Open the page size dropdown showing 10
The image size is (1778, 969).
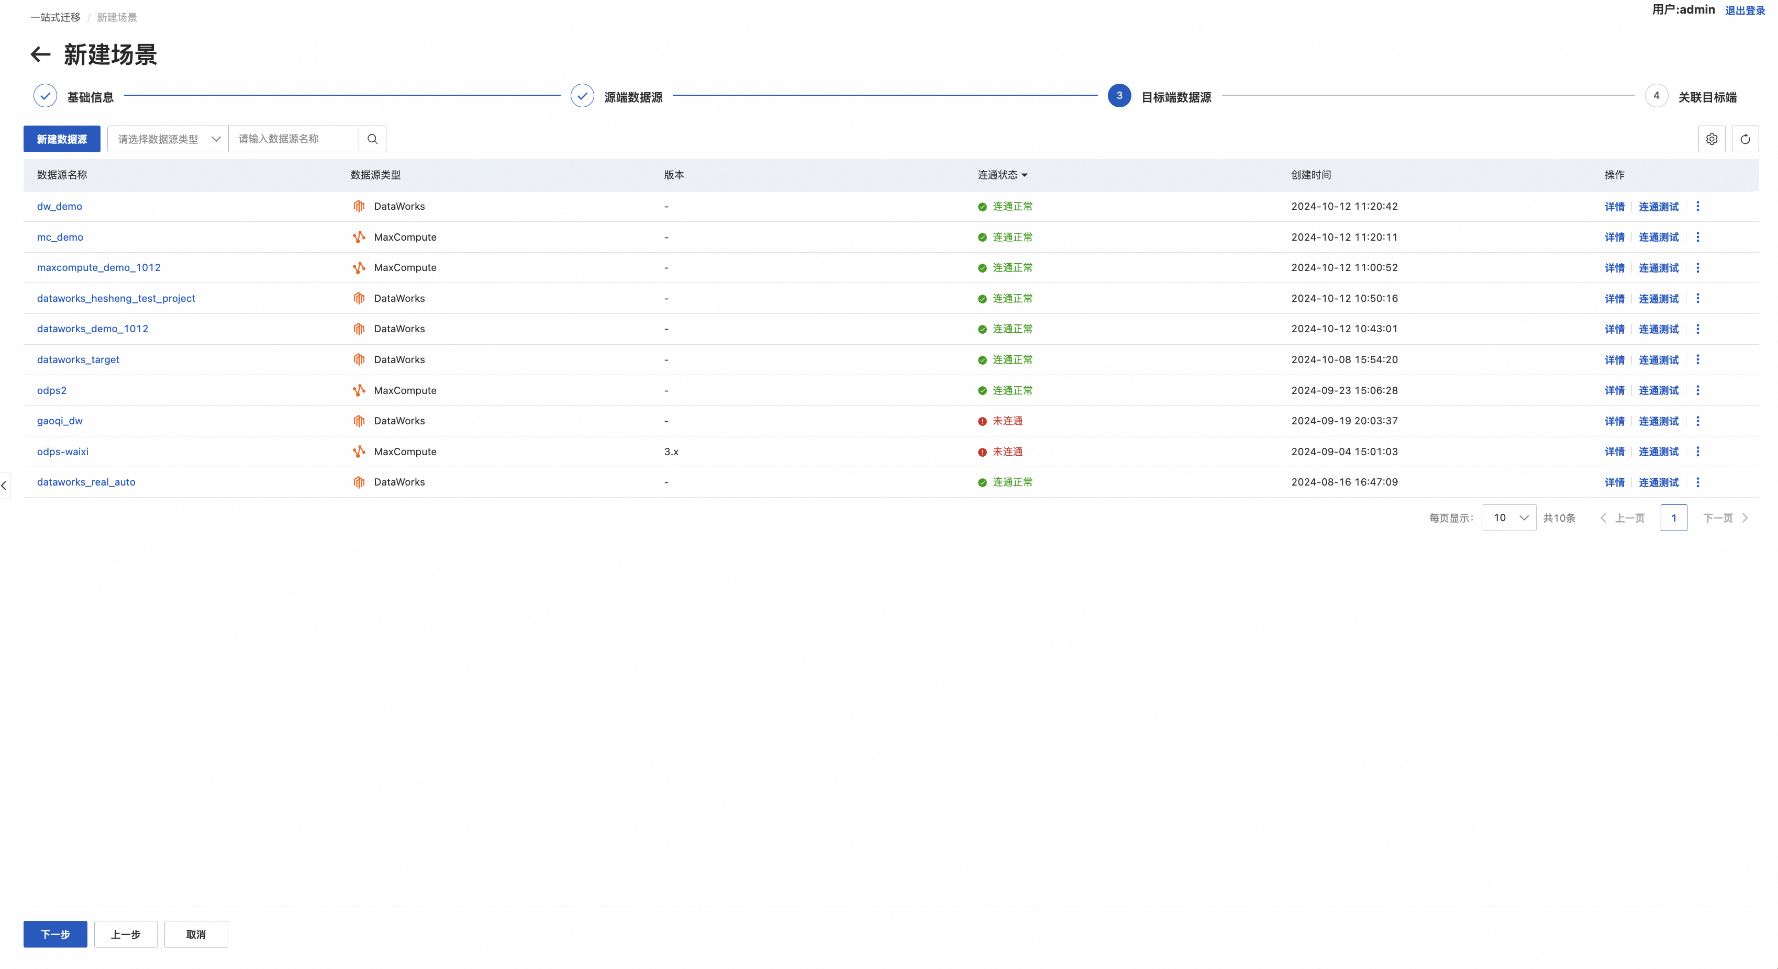(x=1509, y=518)
